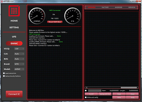This screenshot has height=102, width=142.
Task: Click the Verify button
Action: click(132, 97)
